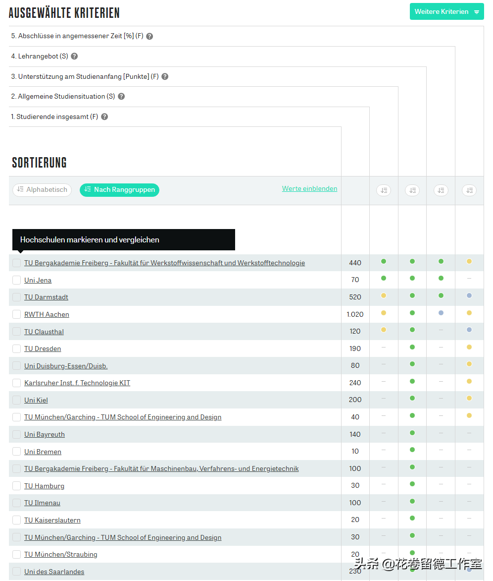Open help for Abschlüsse in angemessener Zeit
Screen dimensions: 493x581
point(149,36)
